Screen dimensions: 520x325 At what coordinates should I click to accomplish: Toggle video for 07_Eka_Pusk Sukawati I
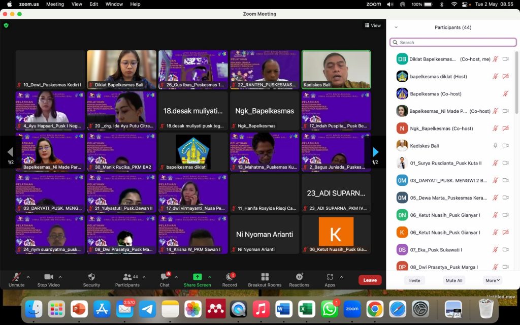tap(505, 249)
